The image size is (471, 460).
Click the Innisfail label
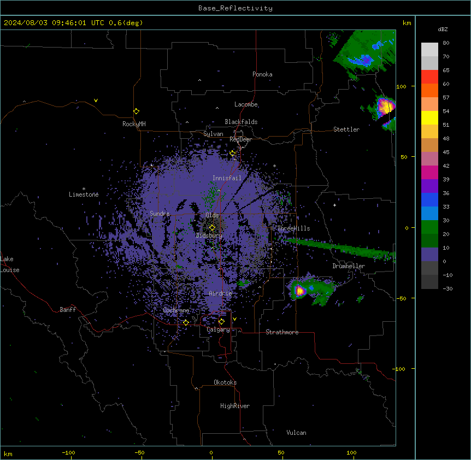(227, 178)
